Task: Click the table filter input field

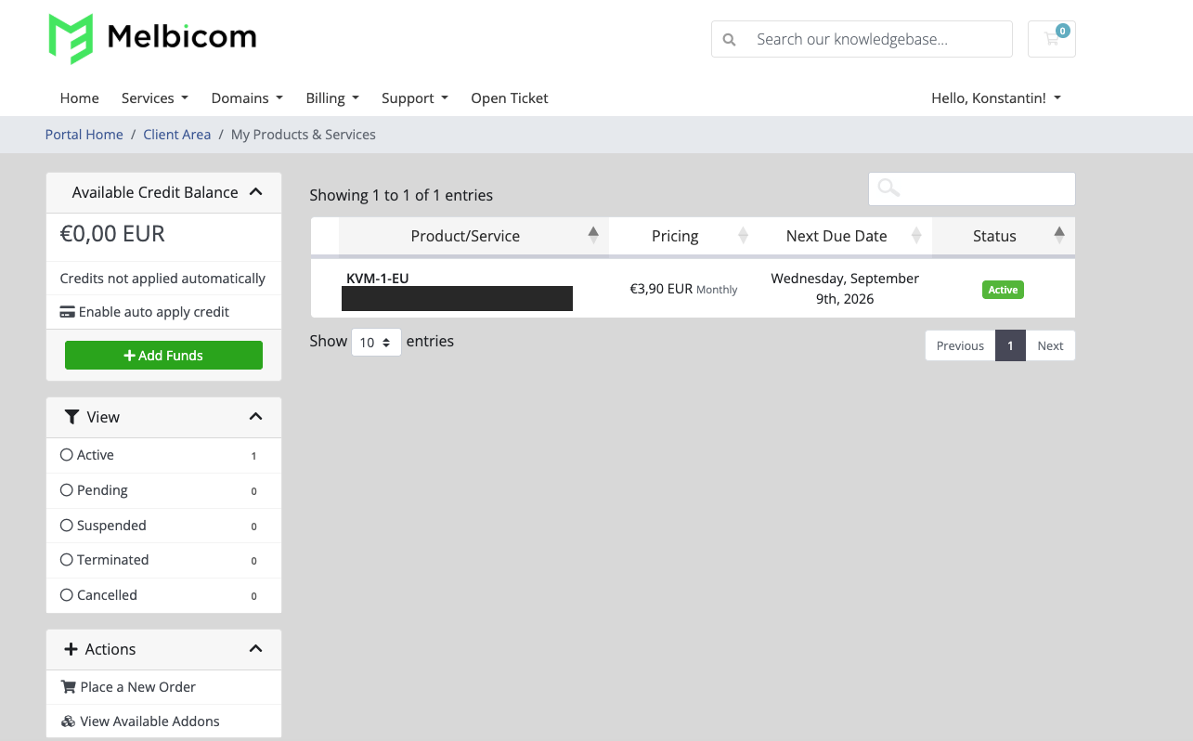Action: pyautogui.click(x=972, y=188)
